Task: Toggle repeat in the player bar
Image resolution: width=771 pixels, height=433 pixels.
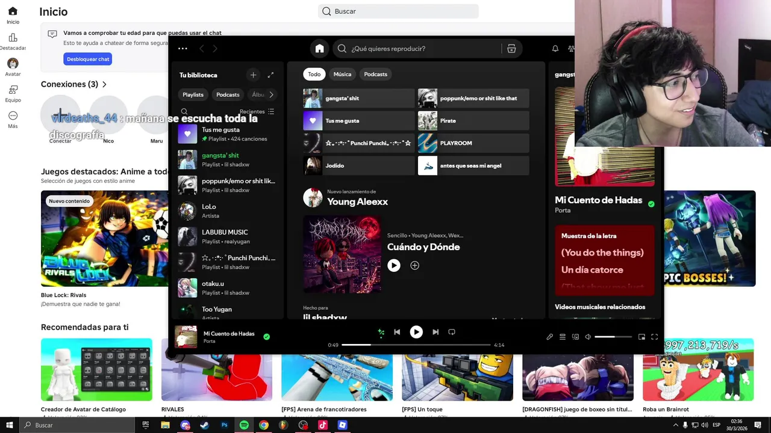Action: [452, 332]
